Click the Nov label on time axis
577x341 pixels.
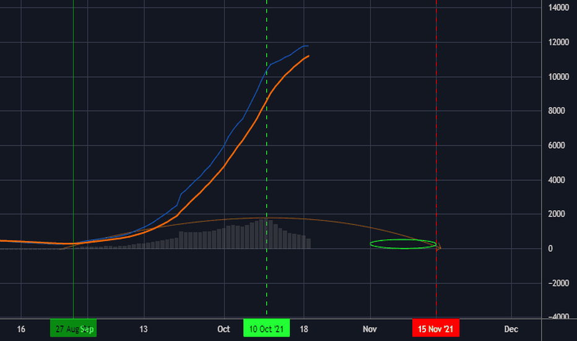(370, 329)
